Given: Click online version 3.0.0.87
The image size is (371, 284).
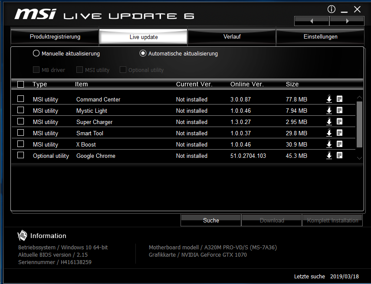Looking at the screenshot, I should 241,99.
